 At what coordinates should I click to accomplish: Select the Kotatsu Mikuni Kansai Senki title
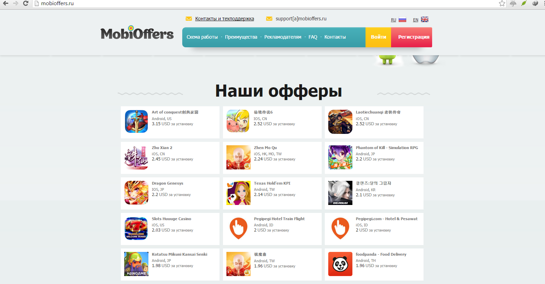click(179, 254)
